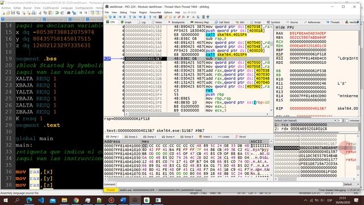Switch to the Dump 2 tab

[x=131, y=137]
